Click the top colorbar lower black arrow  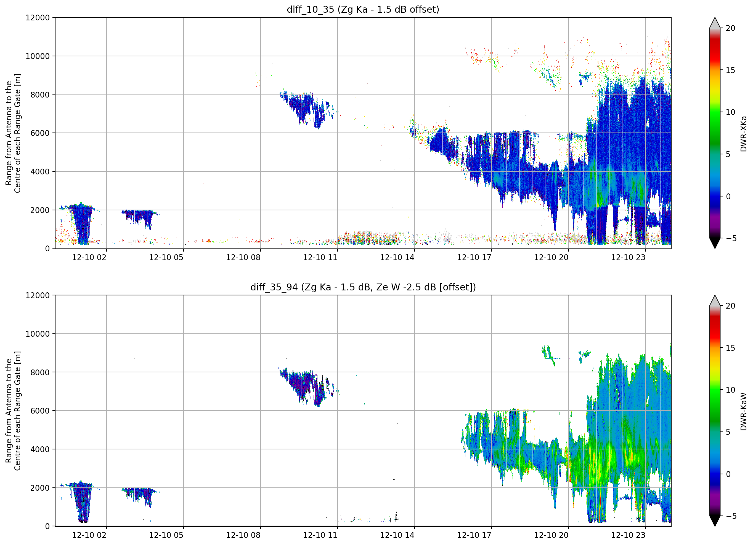[715, 243]
